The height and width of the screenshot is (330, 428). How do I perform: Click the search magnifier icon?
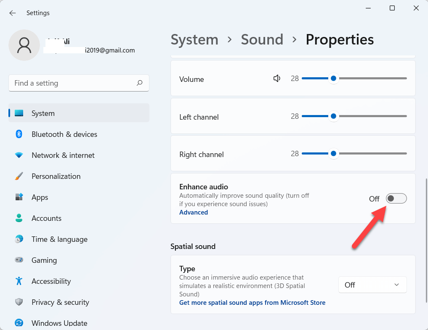pos(140,83)
